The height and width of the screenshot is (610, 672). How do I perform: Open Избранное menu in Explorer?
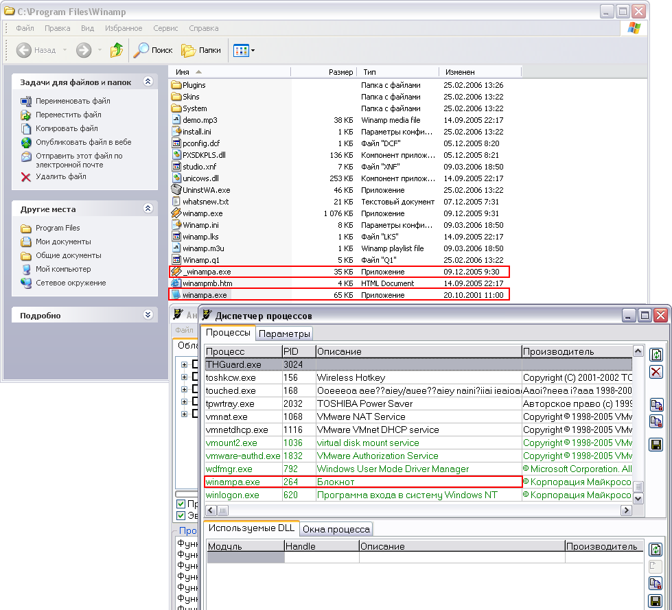[124, 28]
